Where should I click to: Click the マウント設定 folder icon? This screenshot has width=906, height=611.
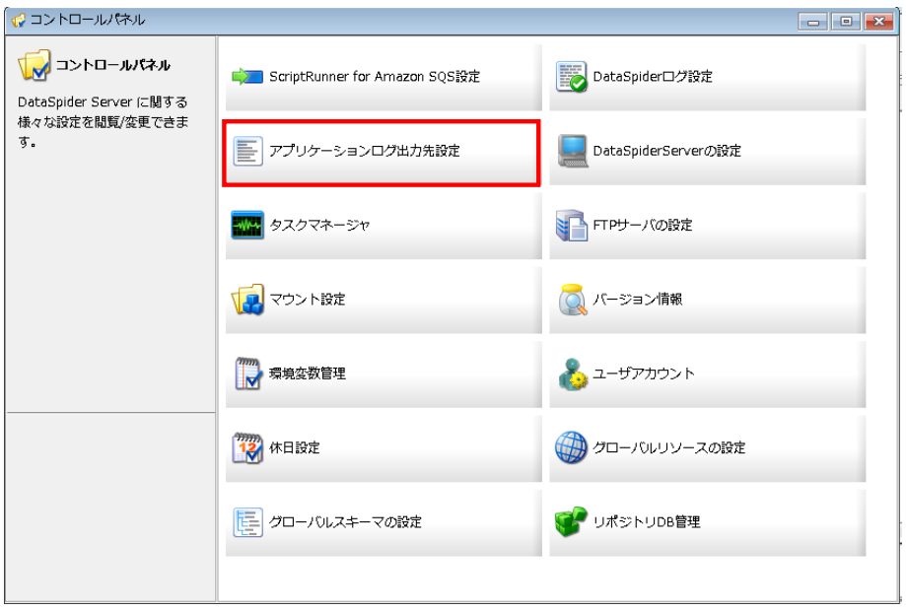[x=247, y=300]
